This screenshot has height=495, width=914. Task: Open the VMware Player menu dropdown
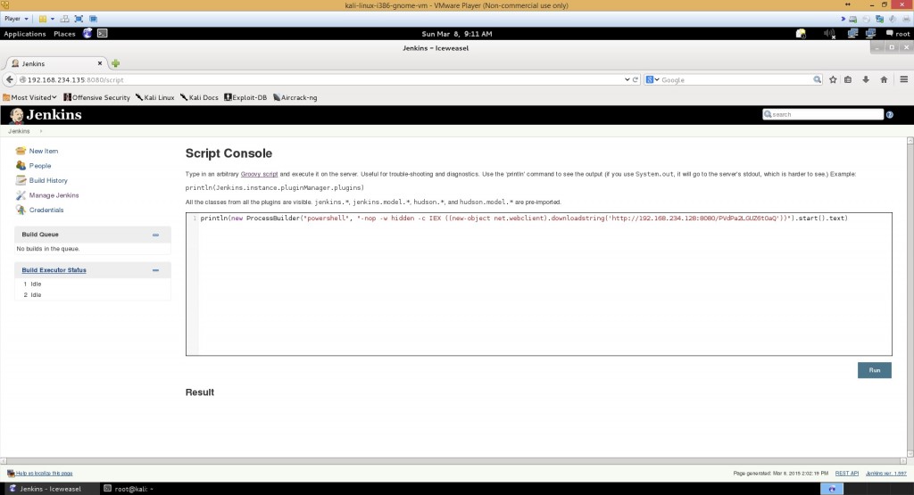(x=16, y=19)
